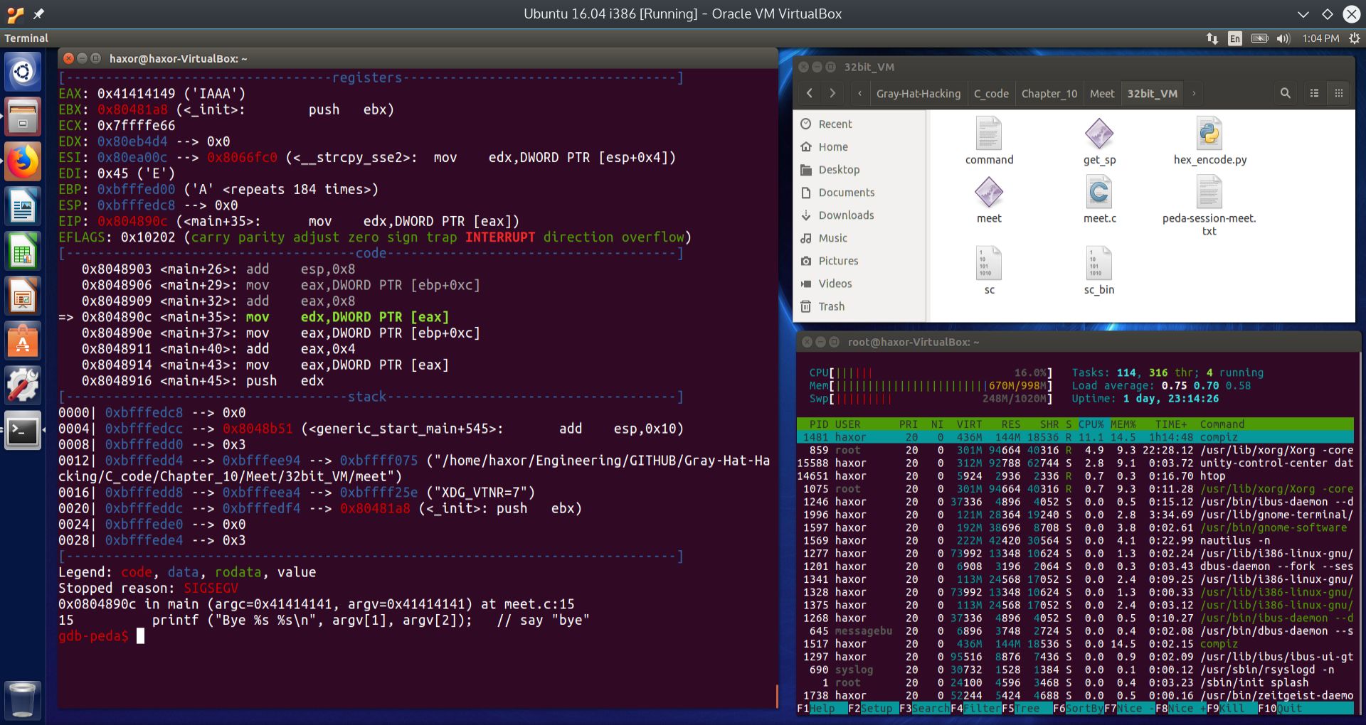This screenshot has width=1366, height=725.
Task: Switch file manager to grid view
Action: [x=1338, y=93]
